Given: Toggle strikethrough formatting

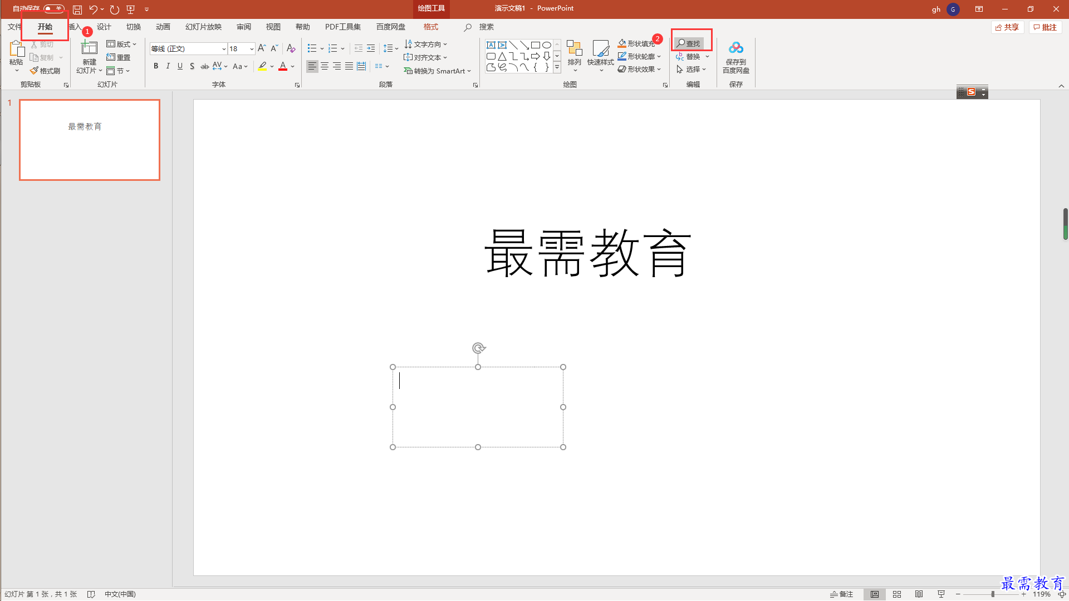Looking at the screenshot, I should point(205,66).
